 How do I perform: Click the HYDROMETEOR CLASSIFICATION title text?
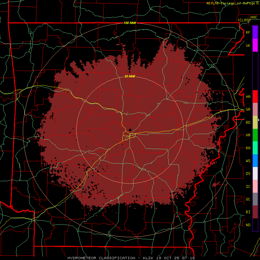click(x=101, y=258)
